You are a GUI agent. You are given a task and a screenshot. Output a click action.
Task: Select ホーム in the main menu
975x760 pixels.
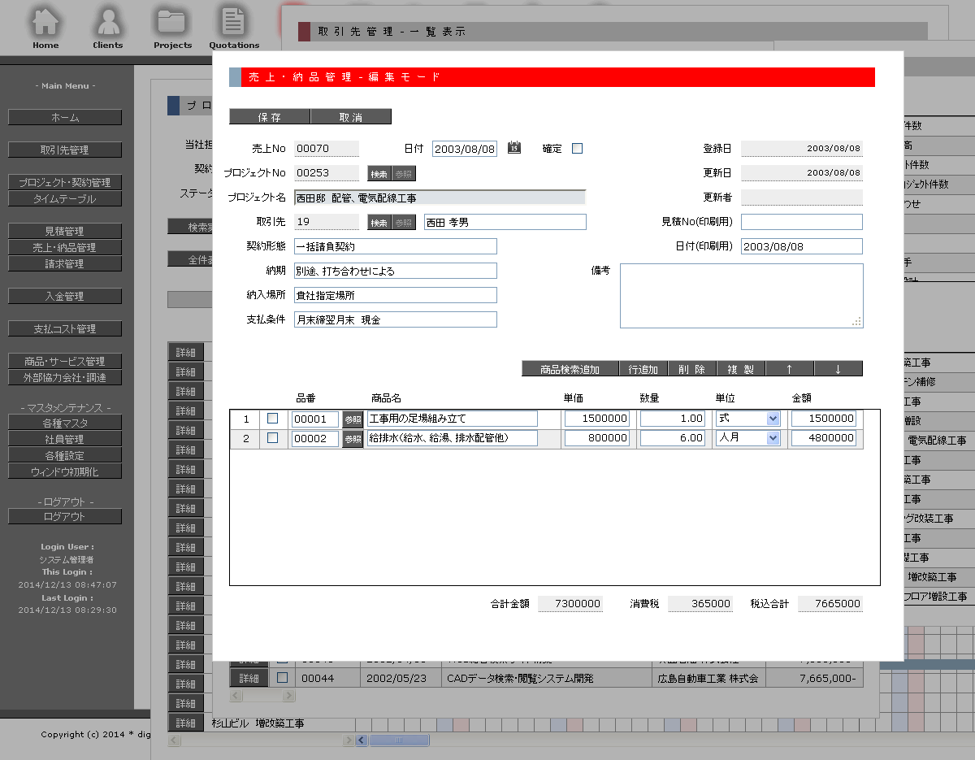pos(65,118)
